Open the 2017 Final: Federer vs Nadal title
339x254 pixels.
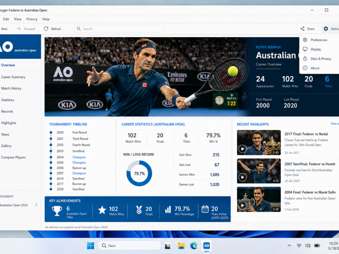(306, 134)
